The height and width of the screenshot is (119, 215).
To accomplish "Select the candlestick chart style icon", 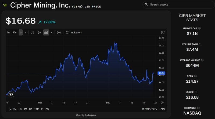I will (x=39, y=33).
